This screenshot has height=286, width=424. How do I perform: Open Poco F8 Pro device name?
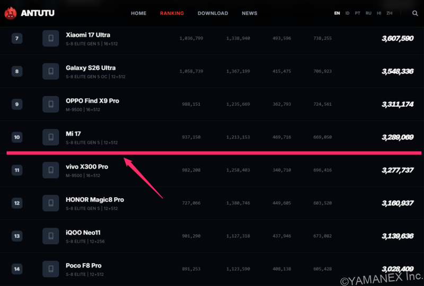pyautogui.click(x=84, y=265)
